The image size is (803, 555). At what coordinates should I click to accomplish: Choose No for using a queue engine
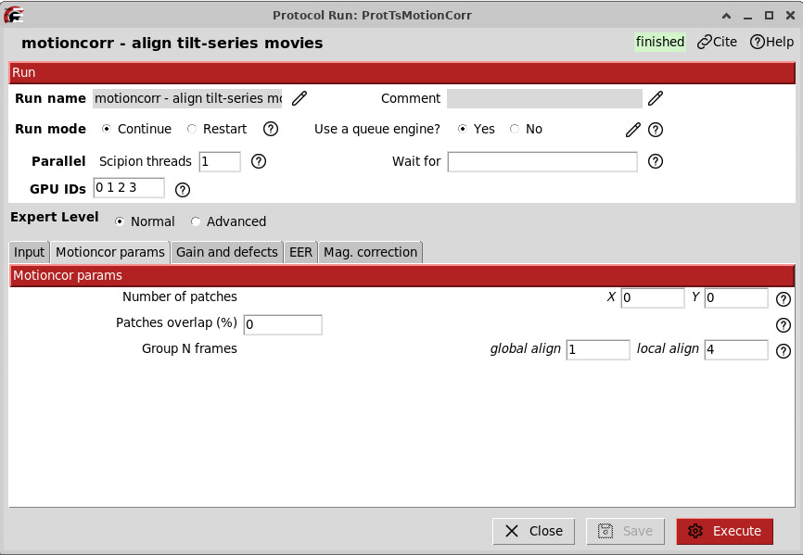(515, 129)
